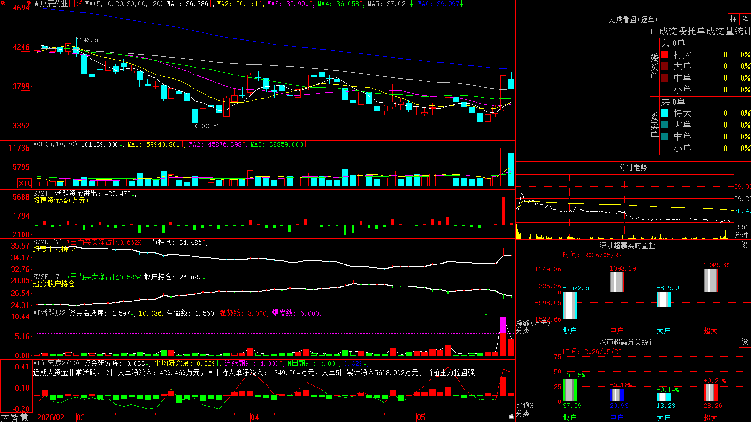Click the 20.93 中户 bar in 分类统计
The height and width of the screenshot is (422, 751).
point(617,395)
